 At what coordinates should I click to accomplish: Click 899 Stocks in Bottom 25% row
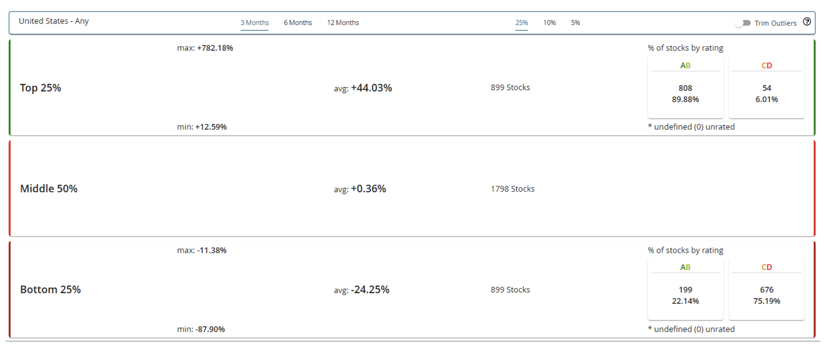click(x=510, y=290)
